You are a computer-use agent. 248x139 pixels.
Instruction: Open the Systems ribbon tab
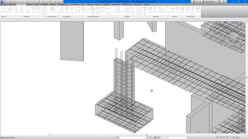coord(29,5)
